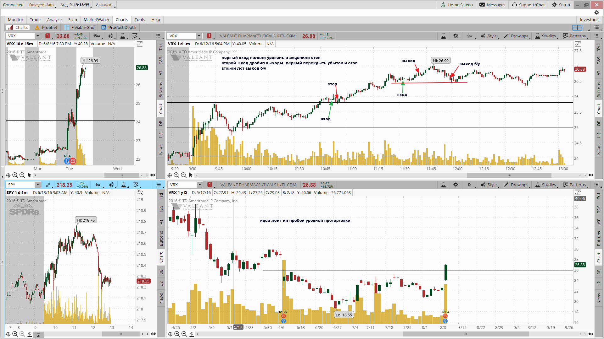The height and width of the screenshot is (339, 604).
Task: Click candlestick style icon in top-left chart
Action: [x=111, y=36]
